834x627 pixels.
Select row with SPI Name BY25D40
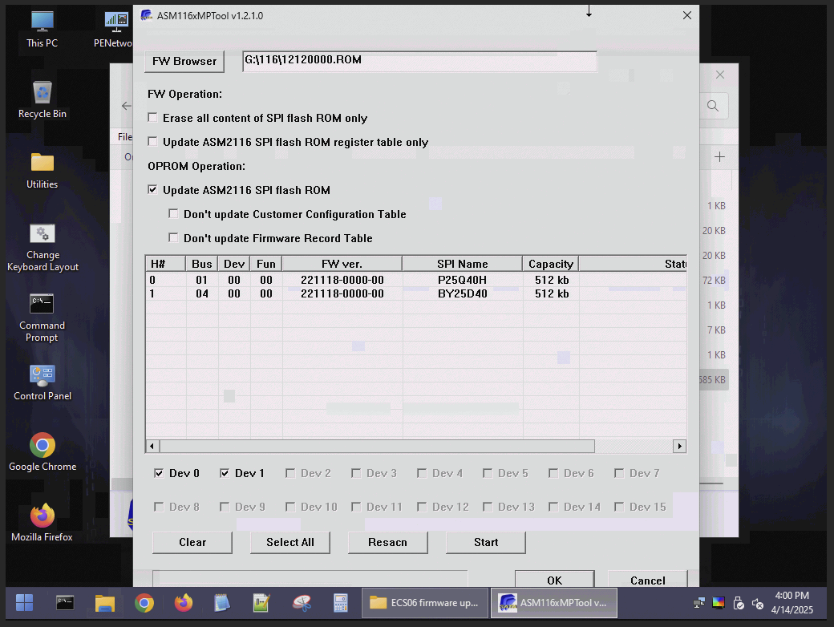point(416,293)
